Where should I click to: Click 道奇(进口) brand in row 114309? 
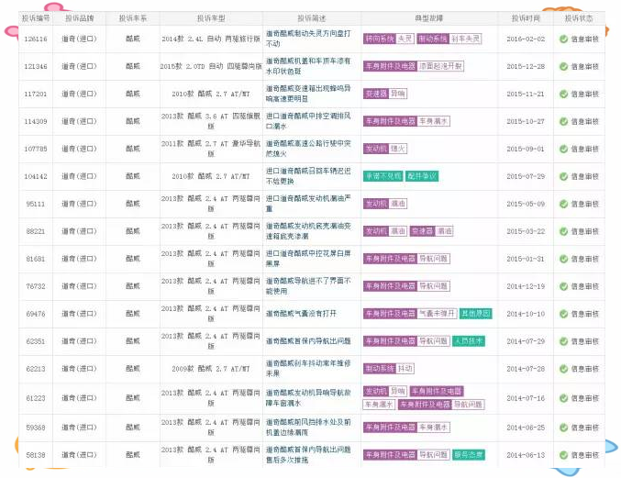tap(79, 121)
